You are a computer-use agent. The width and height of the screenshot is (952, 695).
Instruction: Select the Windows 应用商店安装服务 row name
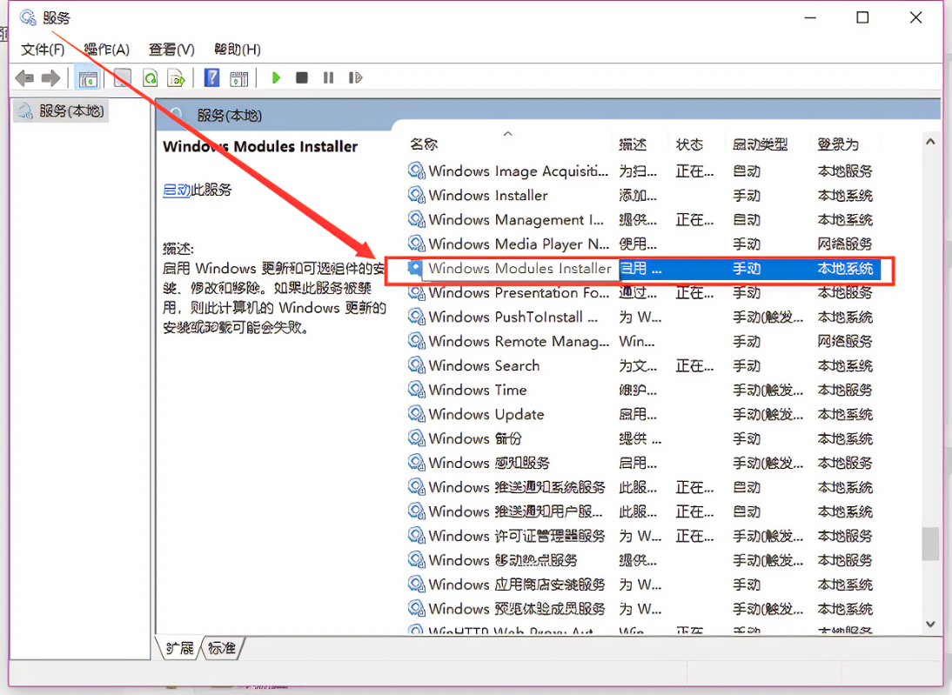click(517, 584)
